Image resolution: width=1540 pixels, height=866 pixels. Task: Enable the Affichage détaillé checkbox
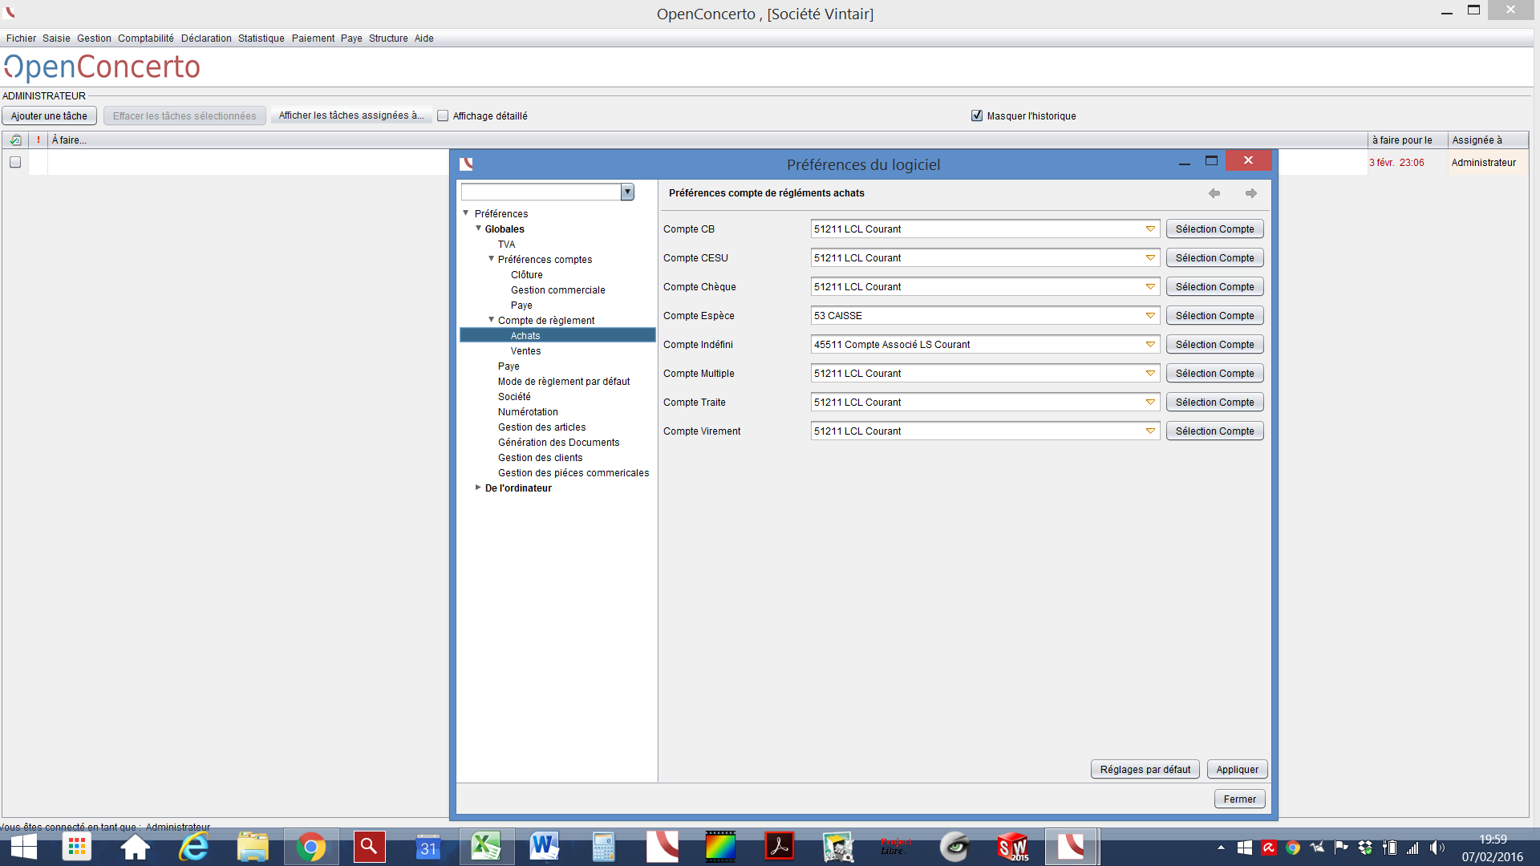[443, 116]
